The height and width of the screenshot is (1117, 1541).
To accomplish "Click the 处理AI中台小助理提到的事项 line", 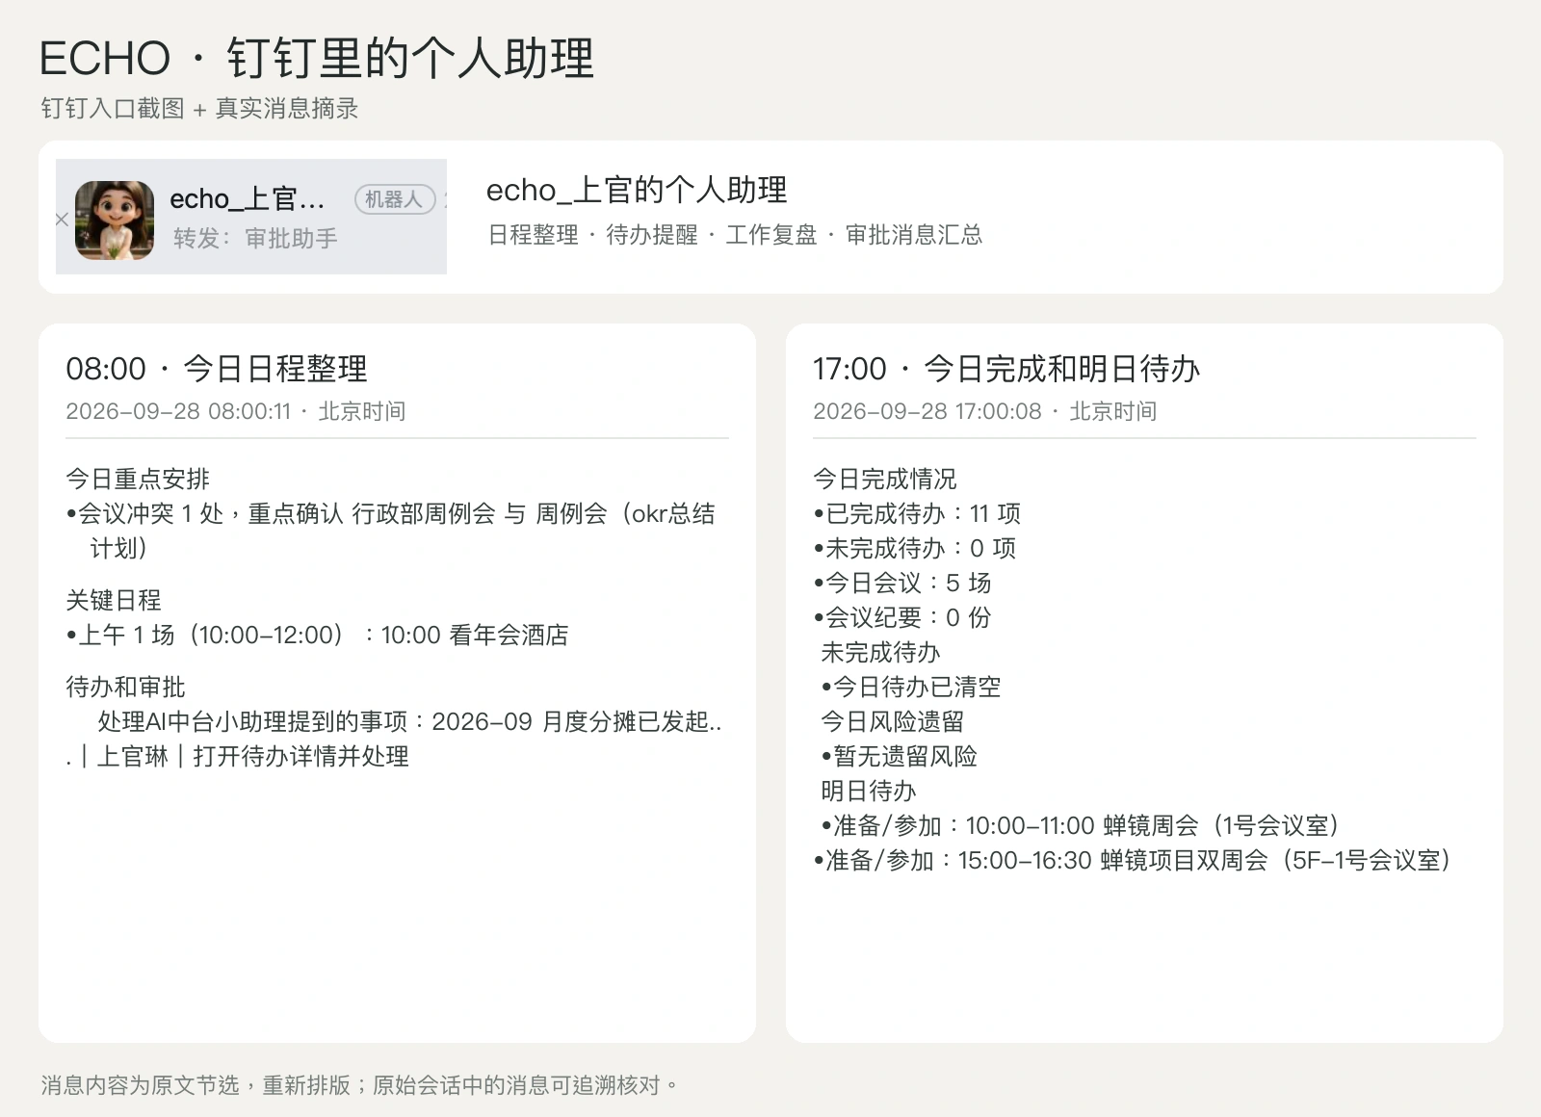I will pos(409,721).
